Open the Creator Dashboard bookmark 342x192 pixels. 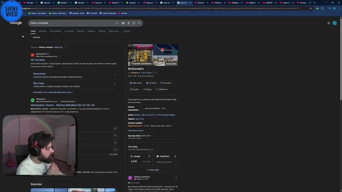[108, 13]
